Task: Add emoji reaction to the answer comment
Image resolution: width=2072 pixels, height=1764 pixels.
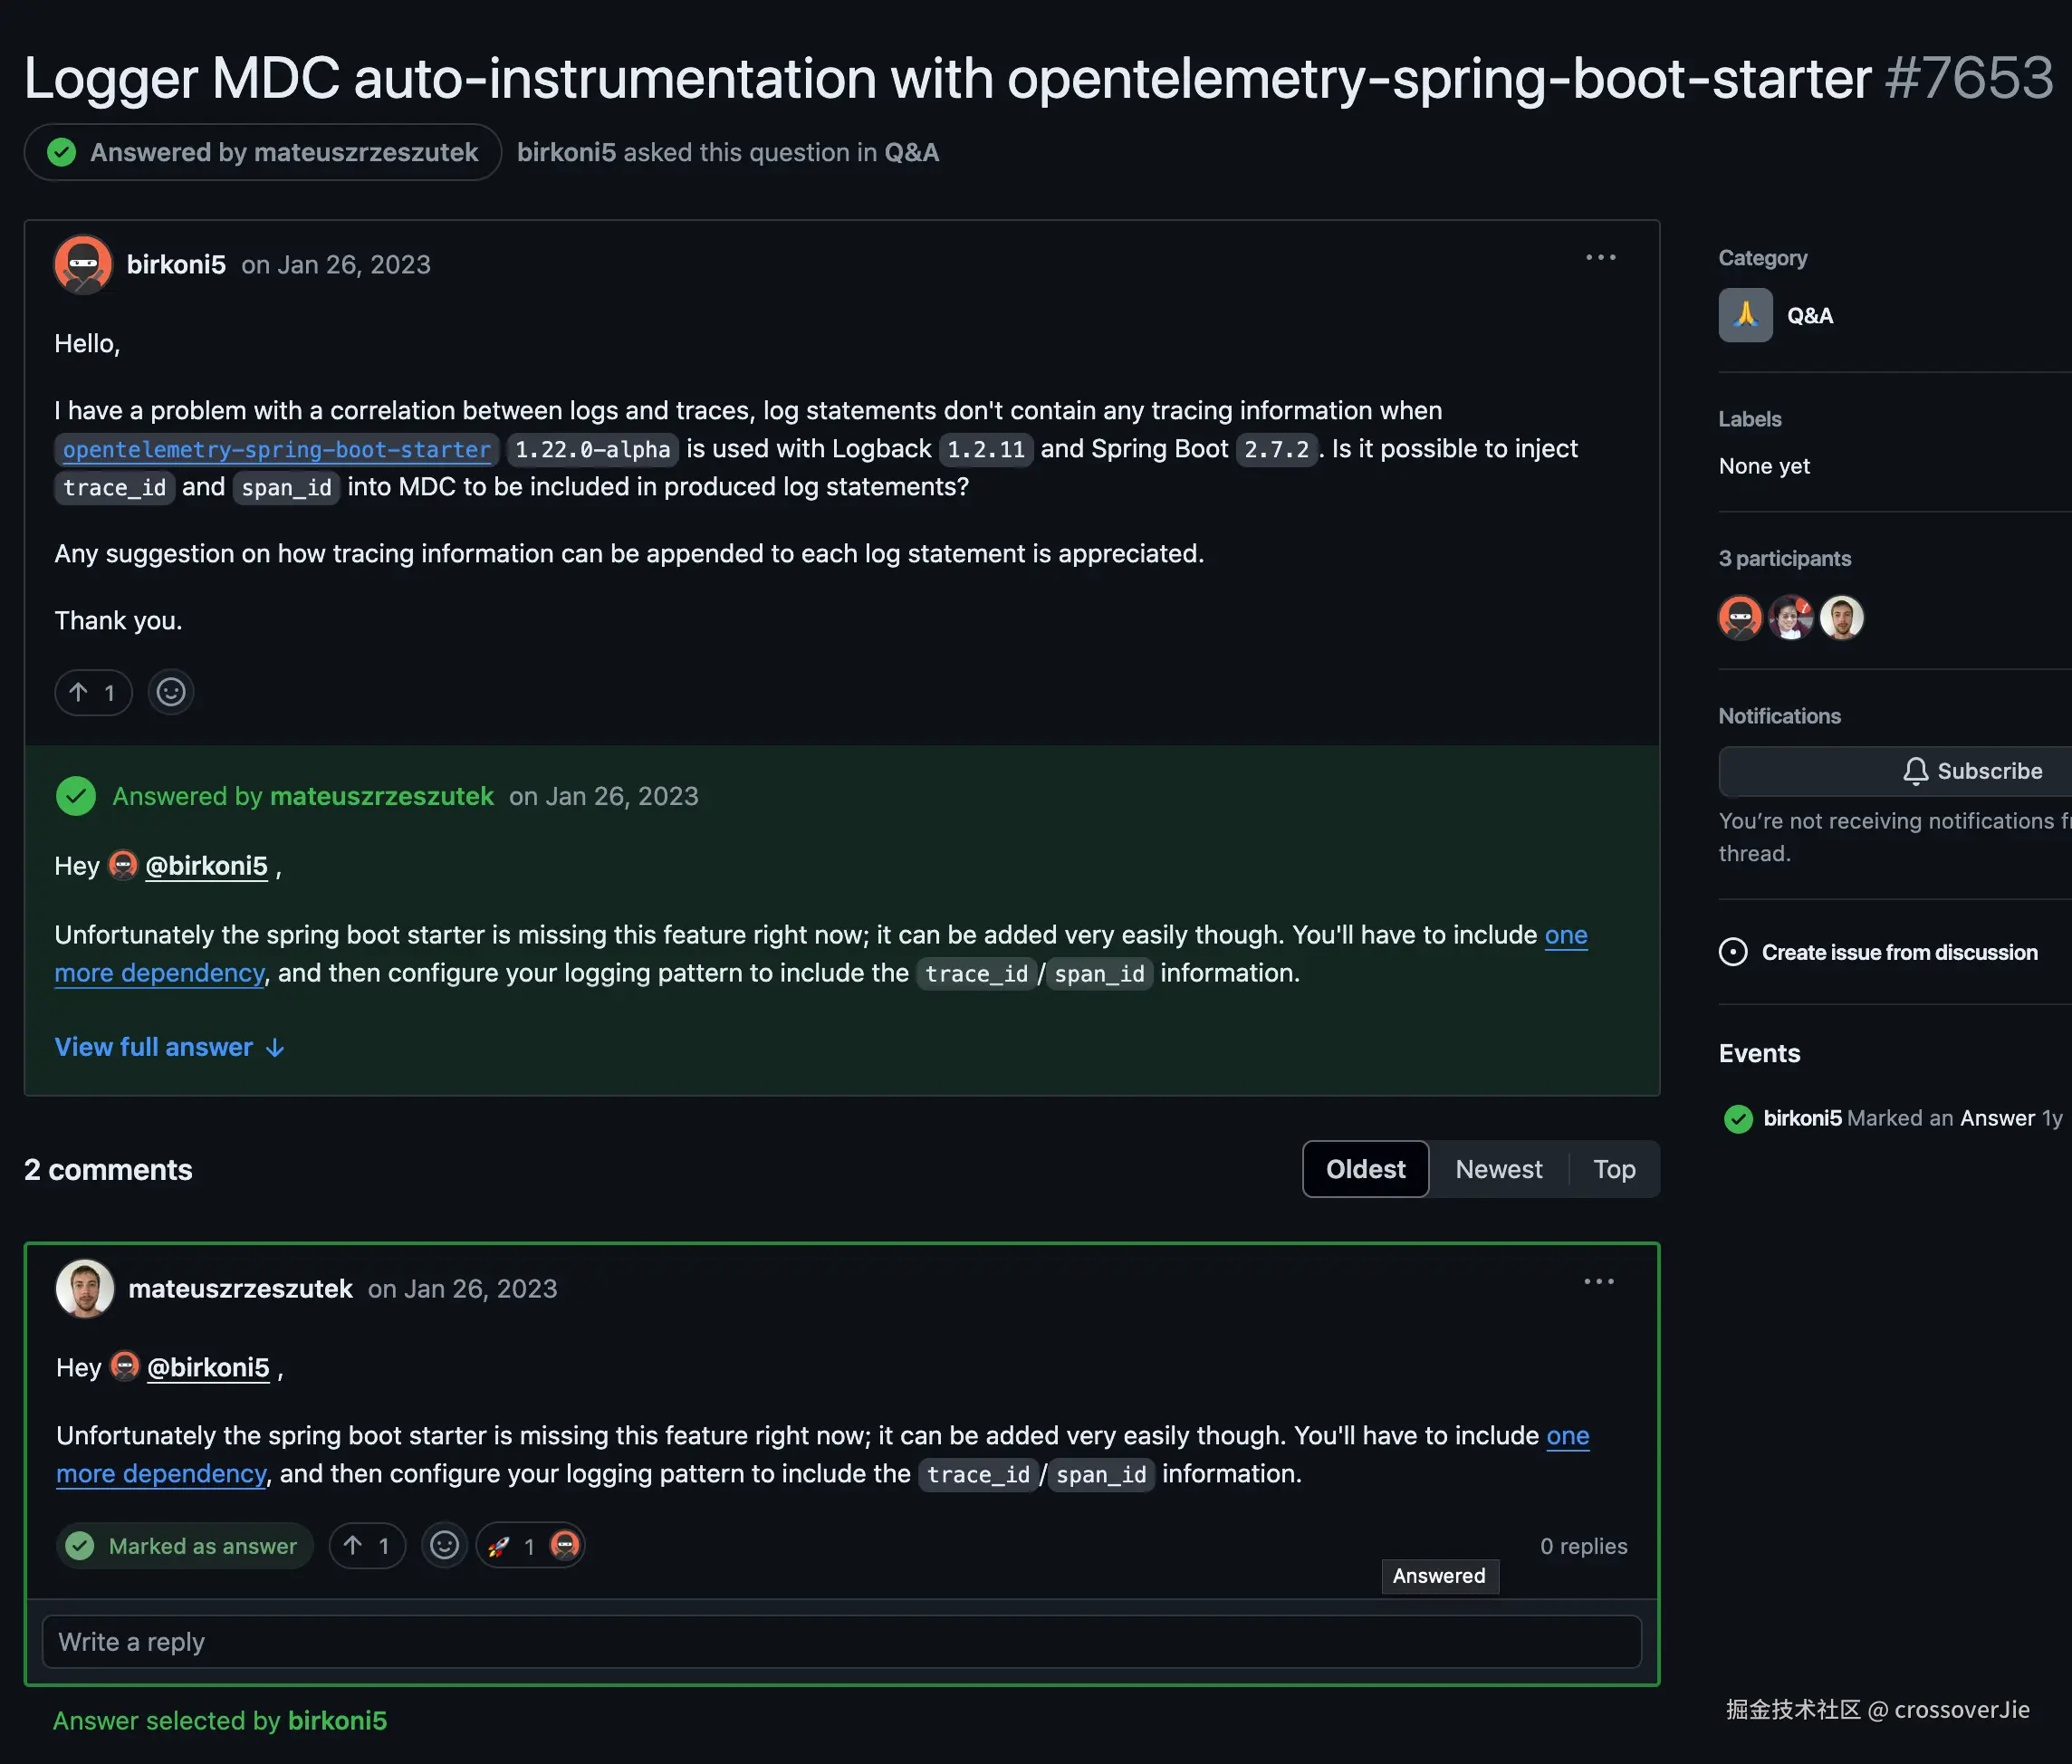Action: coord(444,1546)
